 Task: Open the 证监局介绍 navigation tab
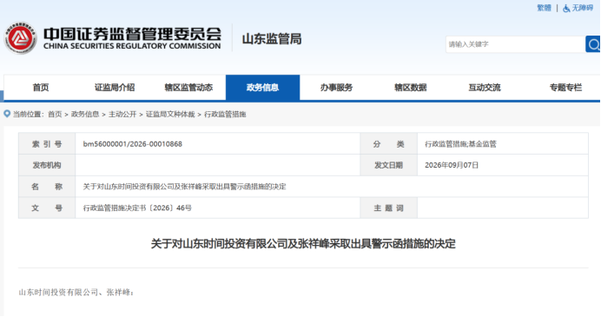[x=115, y=88]
